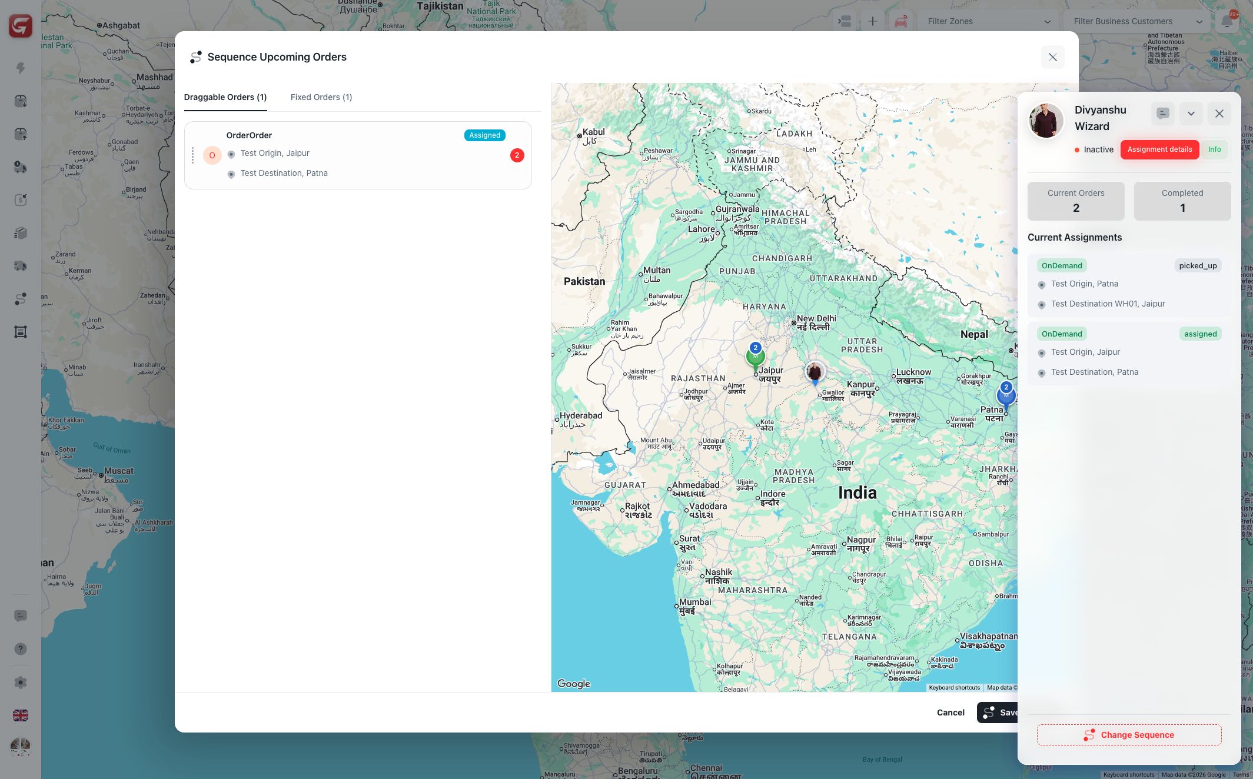Open the settings gear in sidebar
The height and width of the screenshot is (779, 1253).
click(x=21, y=683)
